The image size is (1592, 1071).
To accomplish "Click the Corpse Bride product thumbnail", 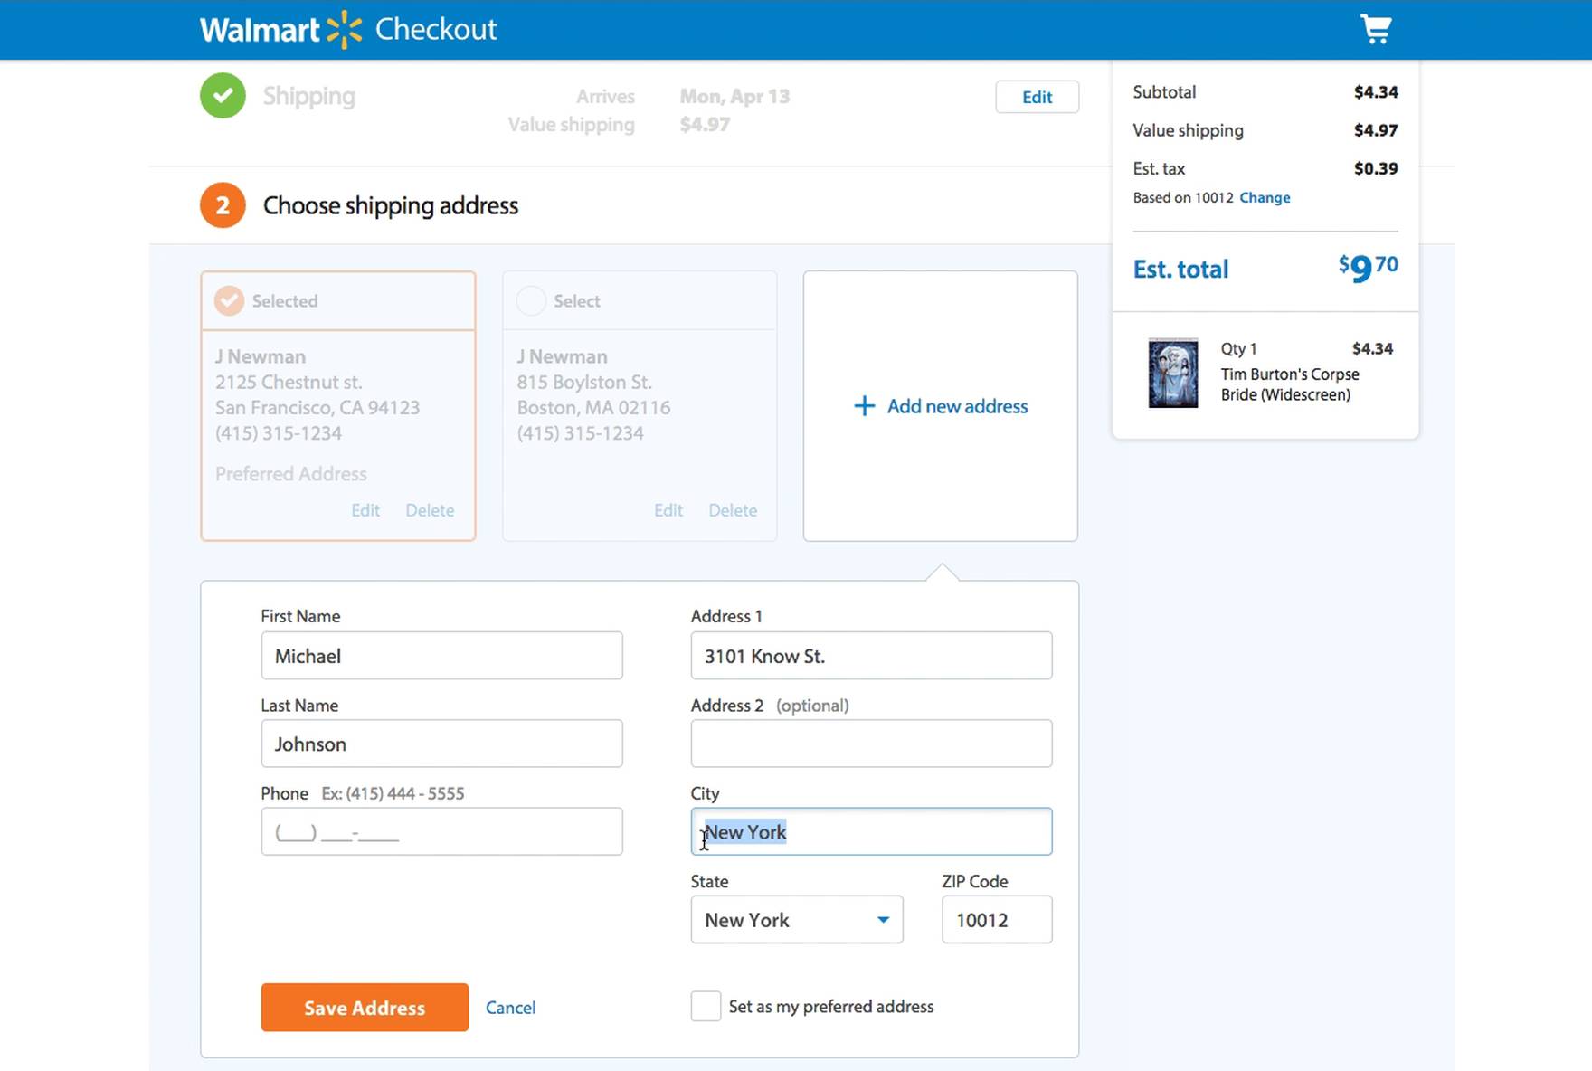I will [1172, 374].
